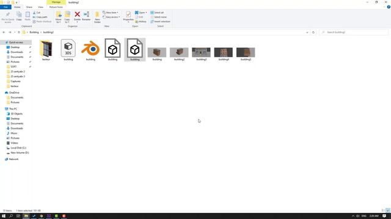Screen dimensions: 391x219
Task: Click Select all in the ribbon
Action: tap(157, 12)
